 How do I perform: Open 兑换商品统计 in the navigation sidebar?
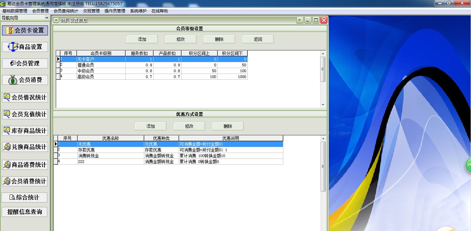[25, 147]
